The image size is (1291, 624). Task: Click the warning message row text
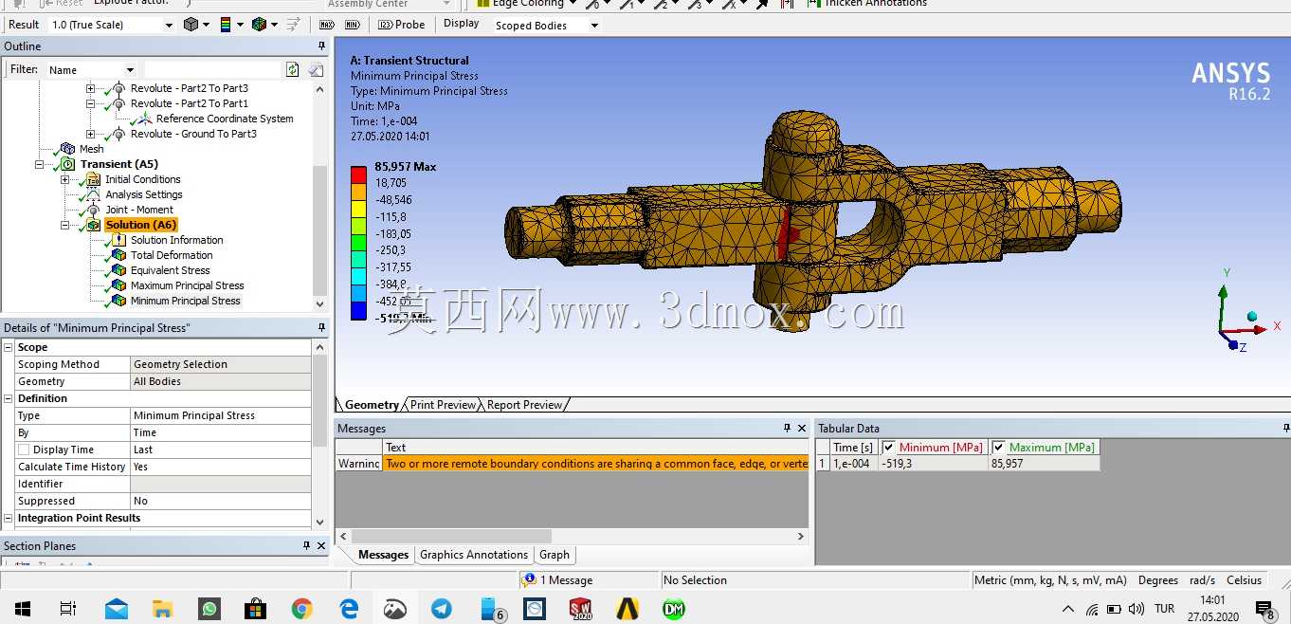tap(596, 464)
